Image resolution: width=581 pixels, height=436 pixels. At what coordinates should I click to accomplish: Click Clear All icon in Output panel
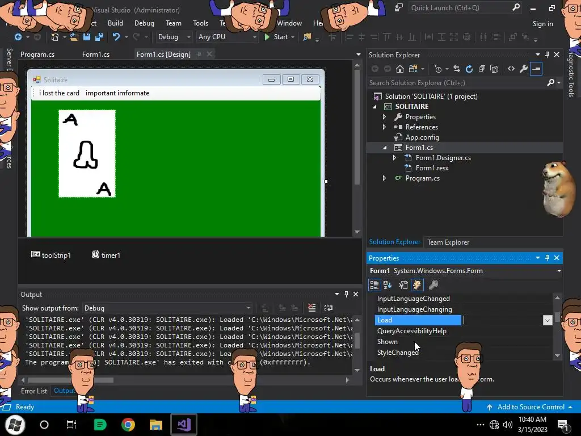(x=311, y=308)
